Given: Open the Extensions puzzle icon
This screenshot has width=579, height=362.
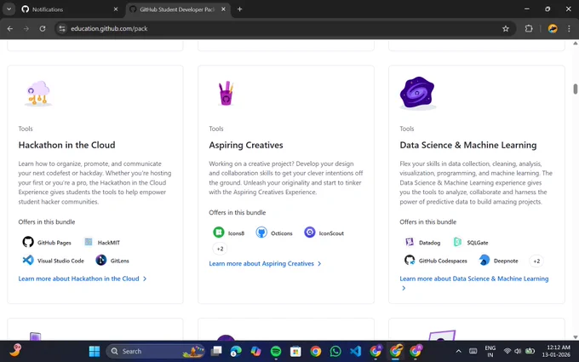Looking at the screenshot, I should pos(529,28).
